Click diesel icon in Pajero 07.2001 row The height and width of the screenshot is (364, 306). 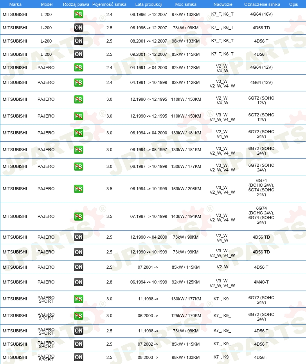[79, 267]
